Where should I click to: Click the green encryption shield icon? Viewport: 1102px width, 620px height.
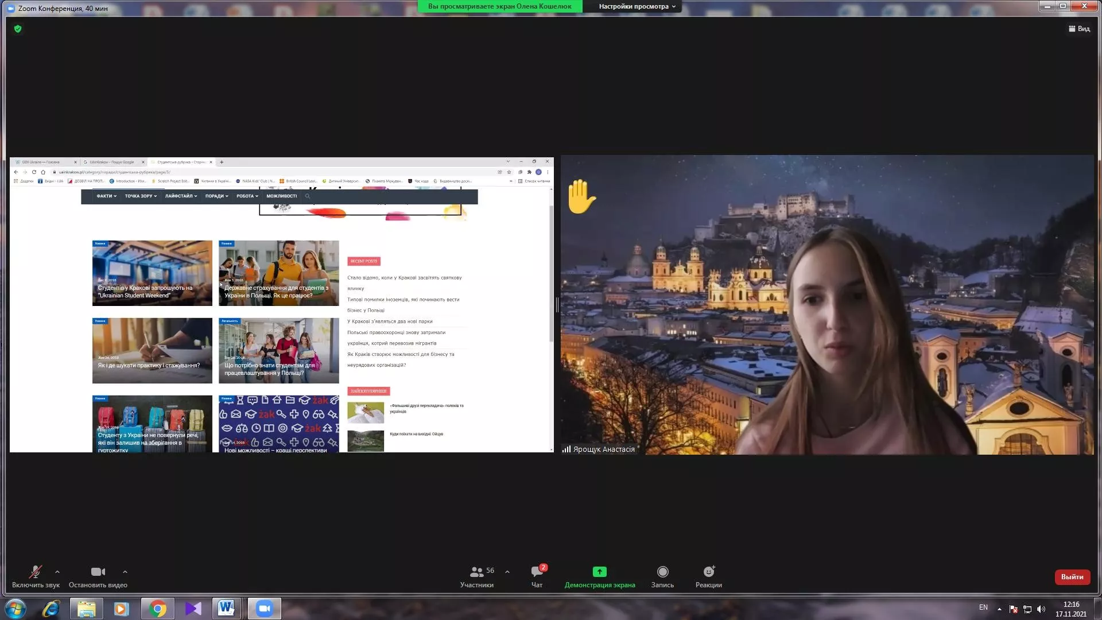[x=18, y=29]
